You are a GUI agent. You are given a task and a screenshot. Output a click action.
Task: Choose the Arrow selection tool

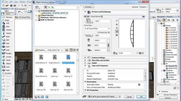tap(7, 14)
